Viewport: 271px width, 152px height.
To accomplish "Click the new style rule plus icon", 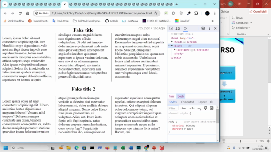I will pyautogui.click(x=199, y=108).
